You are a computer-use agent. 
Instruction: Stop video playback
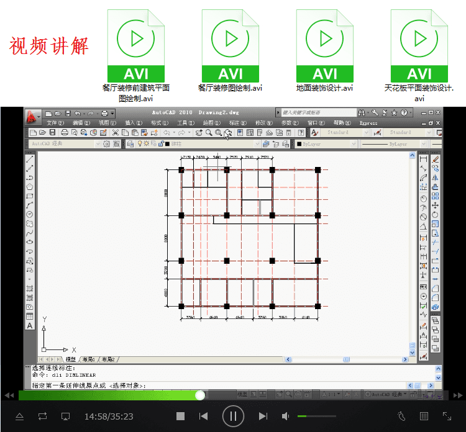(180, 416)
